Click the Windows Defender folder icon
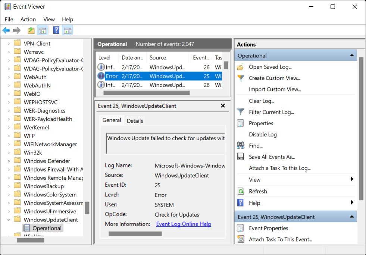 [x=17, y=161]
